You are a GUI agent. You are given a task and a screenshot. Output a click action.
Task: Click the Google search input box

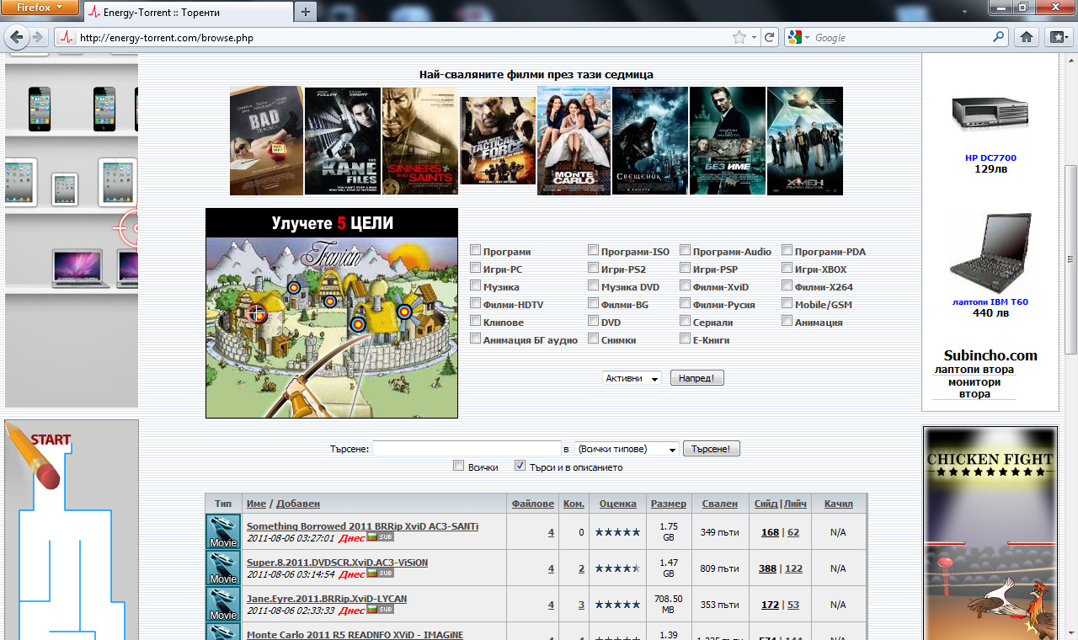pyautogui.click(x=901, y=37)
